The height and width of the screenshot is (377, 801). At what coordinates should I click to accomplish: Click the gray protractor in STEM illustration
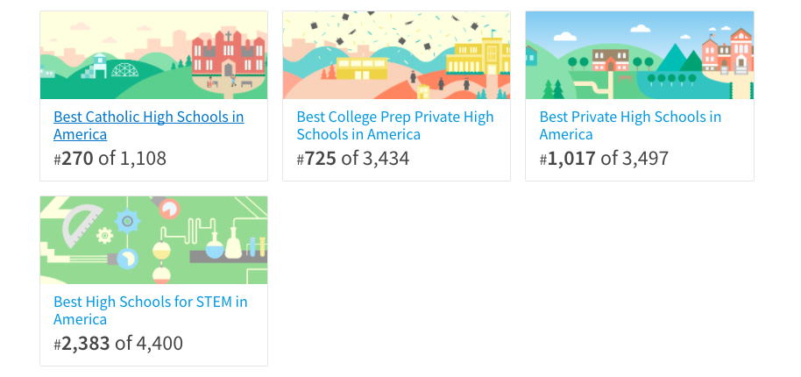(x=82, y=224)
